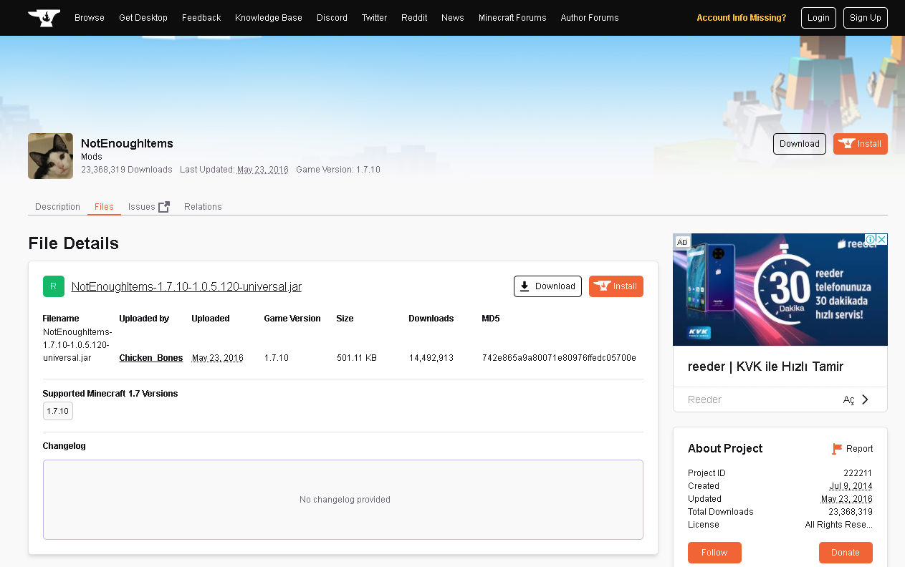Image resolution: width=905 pixels, height=567 pixels.
Task: Click the CurseForge anvil logo
Action: [44, 17]
